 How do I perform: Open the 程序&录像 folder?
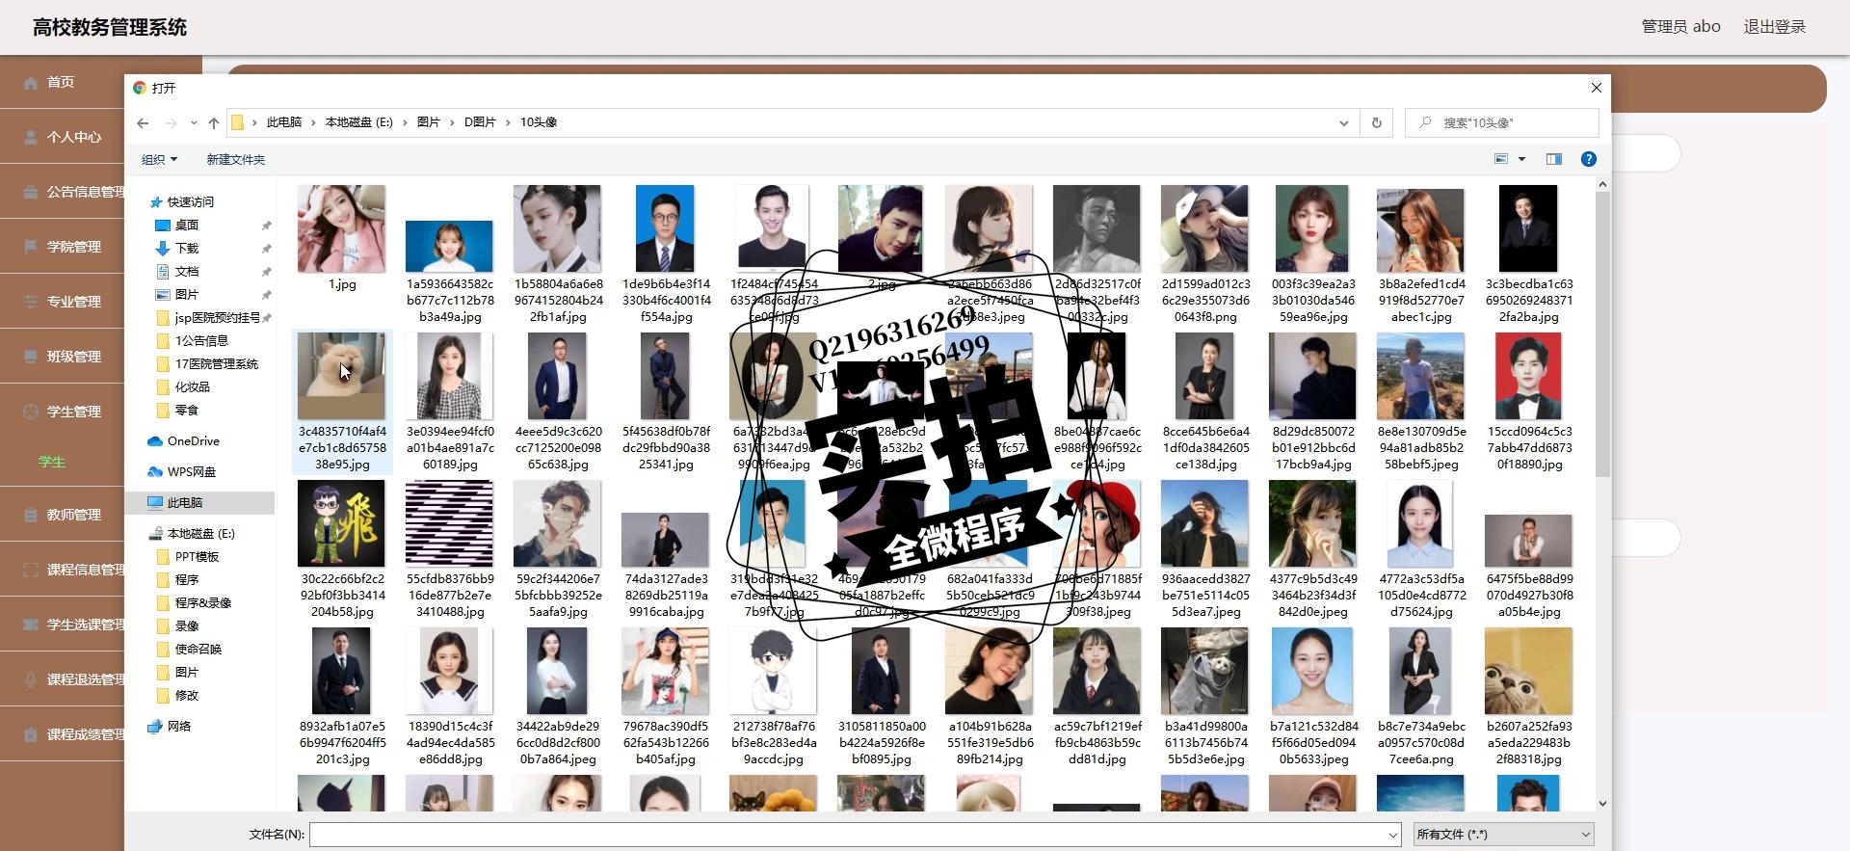(202, 602)
